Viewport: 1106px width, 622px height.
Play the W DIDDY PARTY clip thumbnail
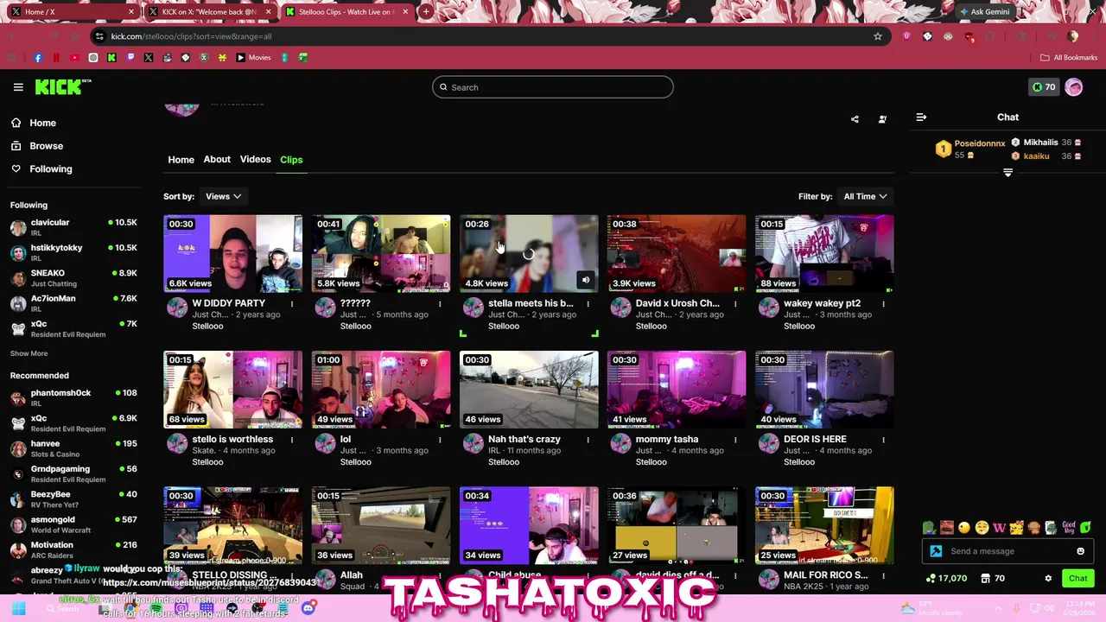[233, 253]
